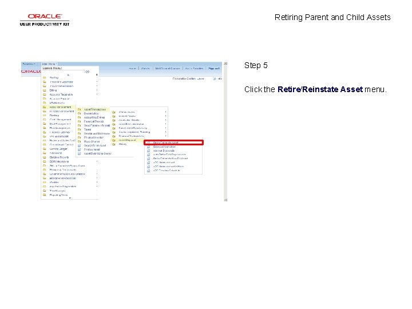Click the Add to Favorites link
This screenshot has height=309, width=412.
[x=194, y=68]
